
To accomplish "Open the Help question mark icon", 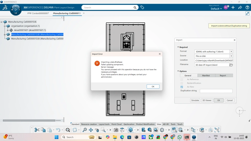I will click(x=247, y=7).
